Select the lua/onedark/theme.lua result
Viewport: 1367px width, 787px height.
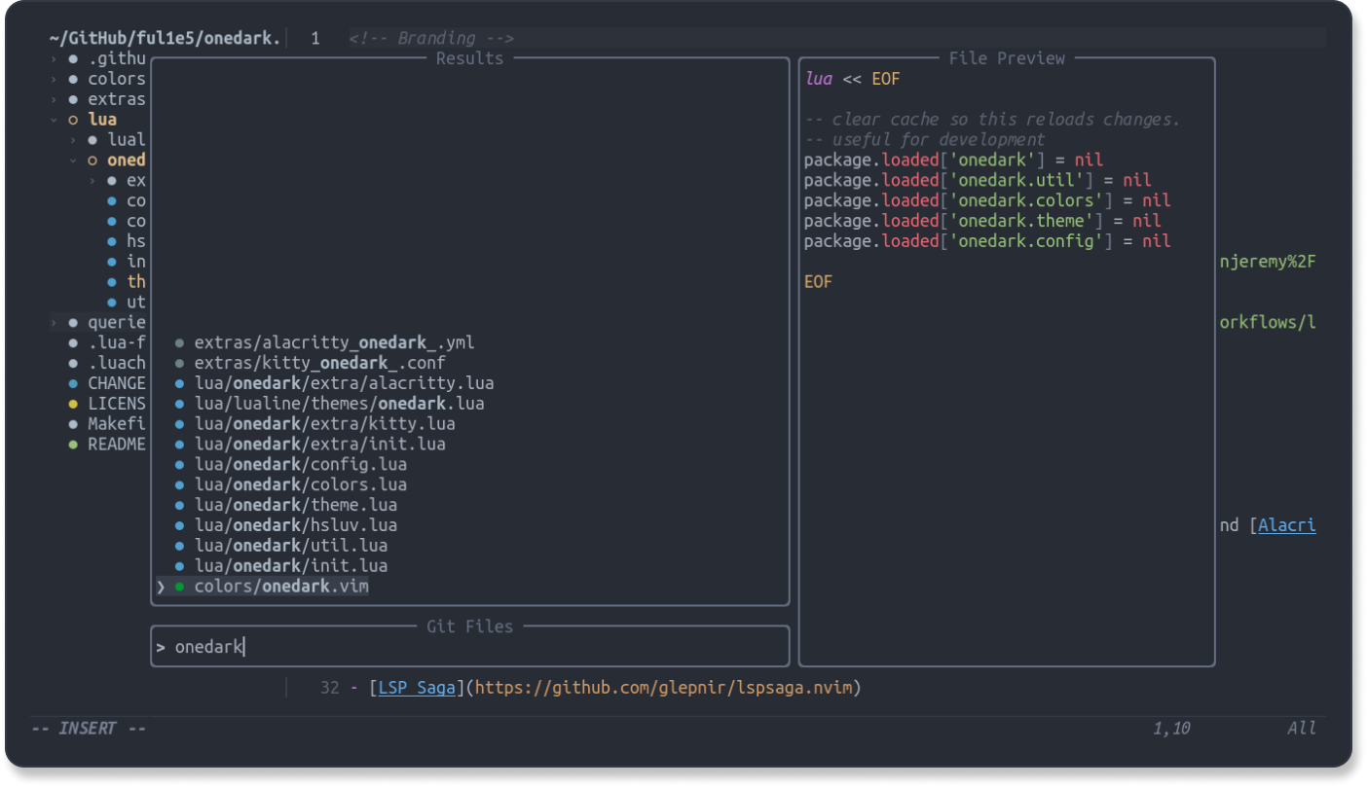296,505
